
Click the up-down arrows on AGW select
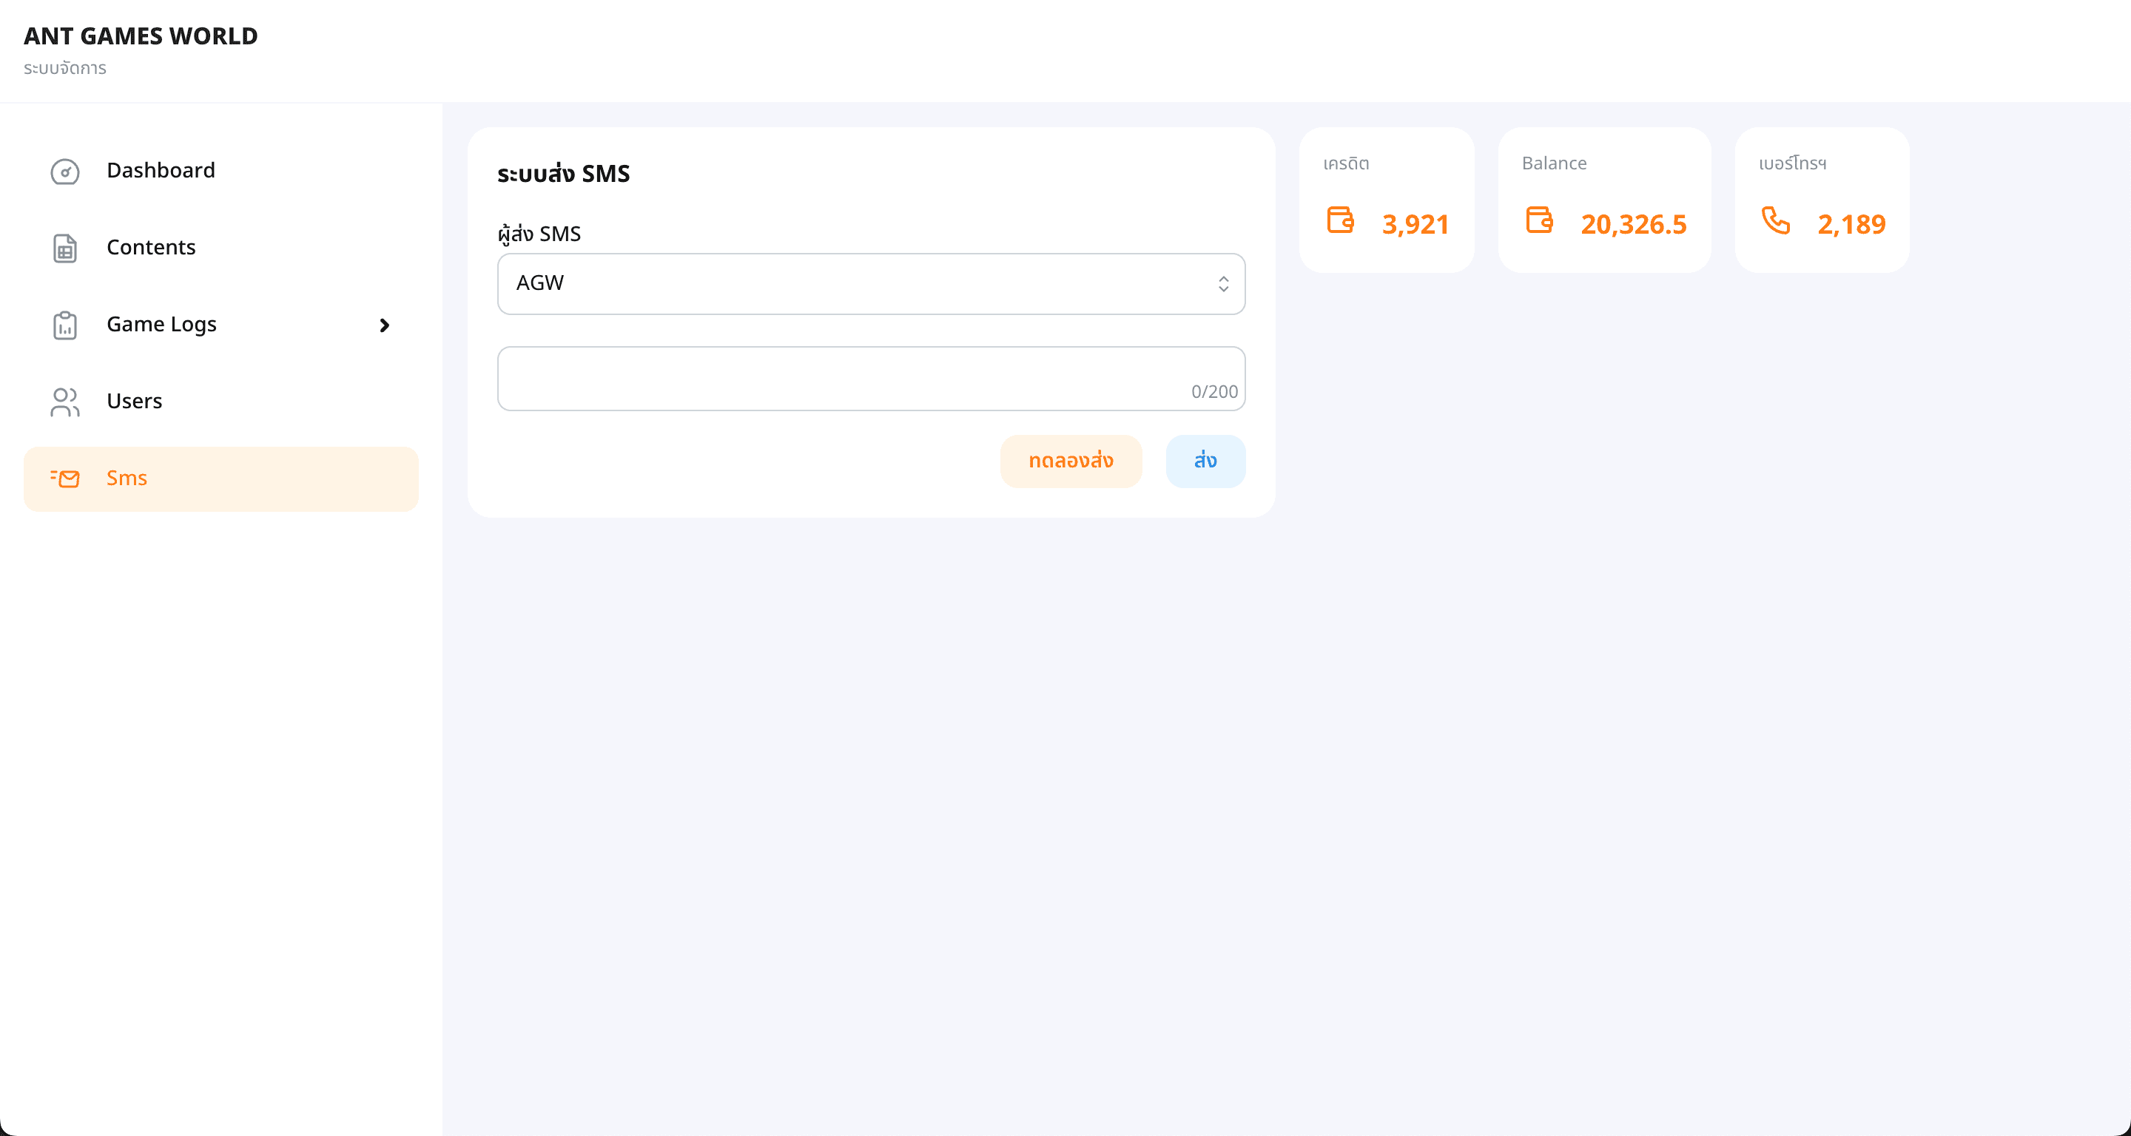coord(1222,283)
